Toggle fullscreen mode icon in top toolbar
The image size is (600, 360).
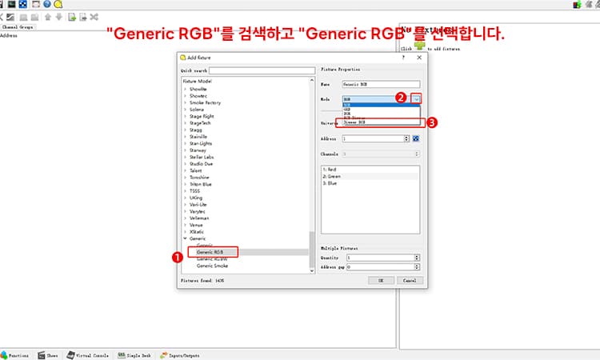pos(36,4)
